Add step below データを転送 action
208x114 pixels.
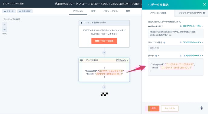tap(104, 87)
